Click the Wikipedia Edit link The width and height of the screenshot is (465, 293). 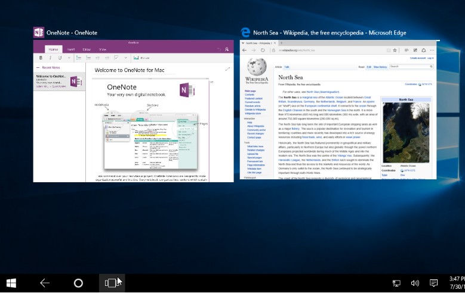369,67
